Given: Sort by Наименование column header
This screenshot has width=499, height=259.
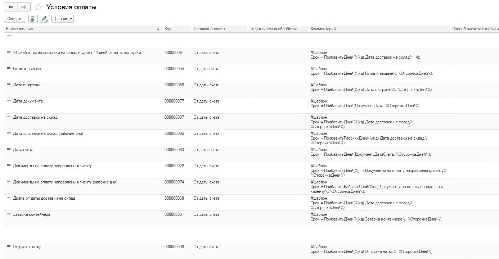Looking at the screenshot, I should (x=83, y=29).
